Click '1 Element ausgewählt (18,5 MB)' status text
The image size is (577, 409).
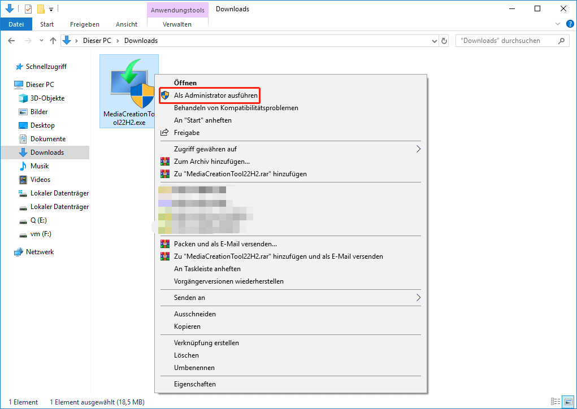[x=97, y=402]
